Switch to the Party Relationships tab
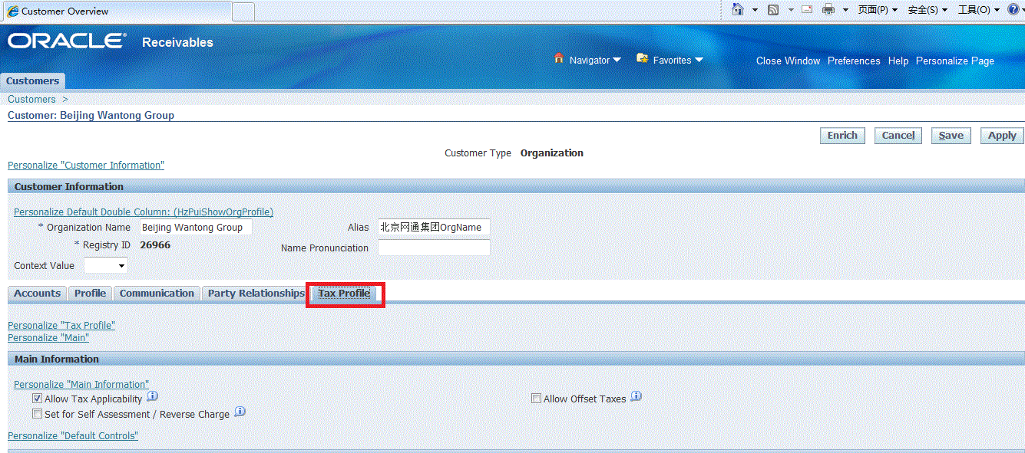 point(256,294)
